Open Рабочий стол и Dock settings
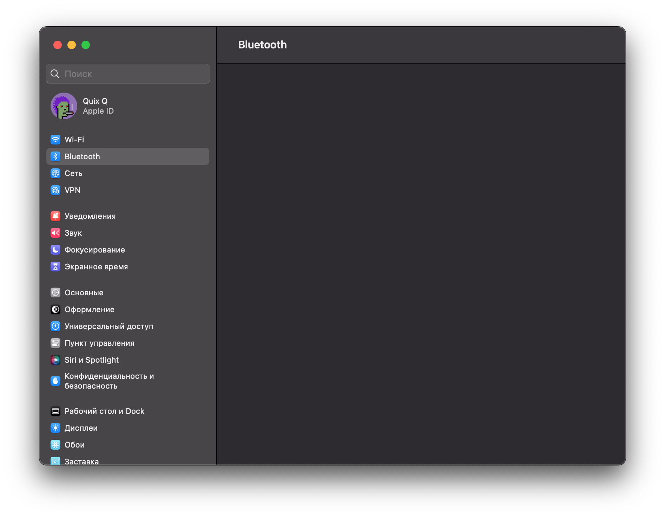Viewport: 665px width, 517px height. pos(104,411)
